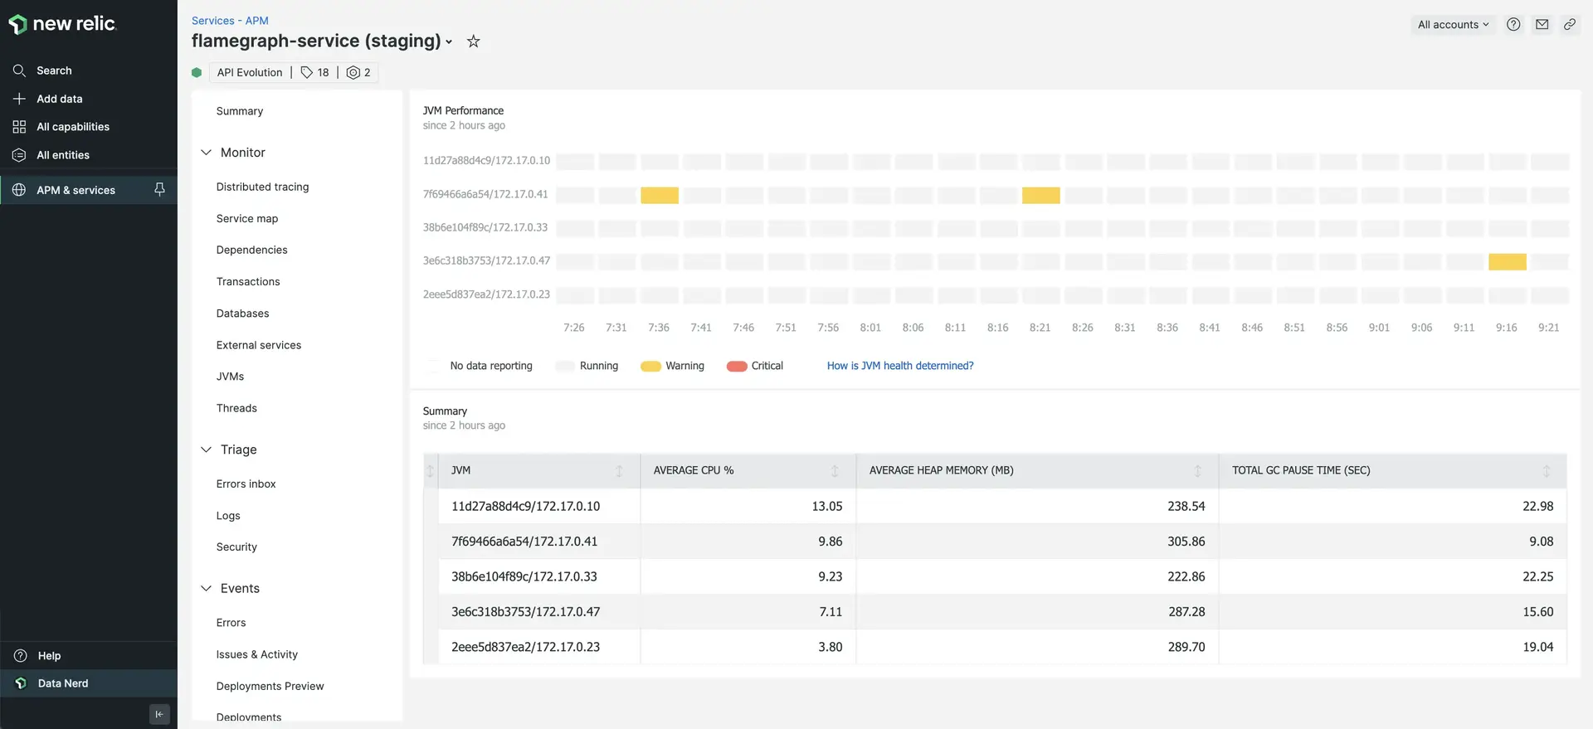Image resolution: width=1593 pixels, height=729 pixels.
Task: Open Deployments Preview
Action: coord(270,686)
